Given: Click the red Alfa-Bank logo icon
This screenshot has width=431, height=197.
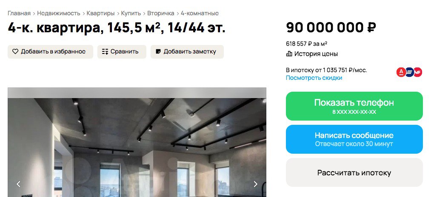Looking at the screenshot, I should click(x=401, y=73).
